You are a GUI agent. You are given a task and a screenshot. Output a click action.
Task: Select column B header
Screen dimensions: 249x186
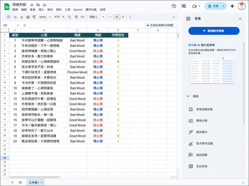point(44,30)
